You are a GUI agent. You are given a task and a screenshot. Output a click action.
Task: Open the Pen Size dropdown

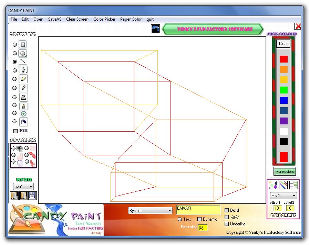[x=23, y=186]
